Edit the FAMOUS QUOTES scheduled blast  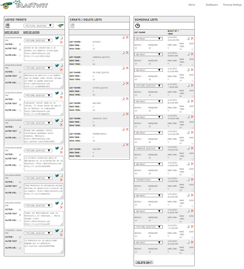pyautogui.click(x=188, y=148)
